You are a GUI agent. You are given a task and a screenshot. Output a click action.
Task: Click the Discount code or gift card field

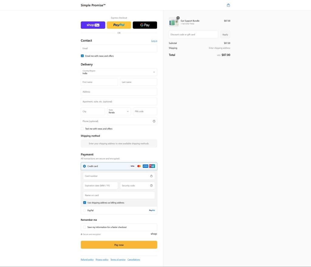pos(193,35)
